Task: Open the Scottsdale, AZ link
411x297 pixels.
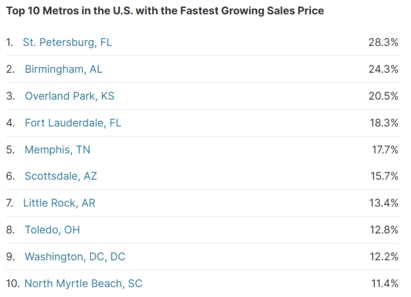Action: [x=61, y=176]
